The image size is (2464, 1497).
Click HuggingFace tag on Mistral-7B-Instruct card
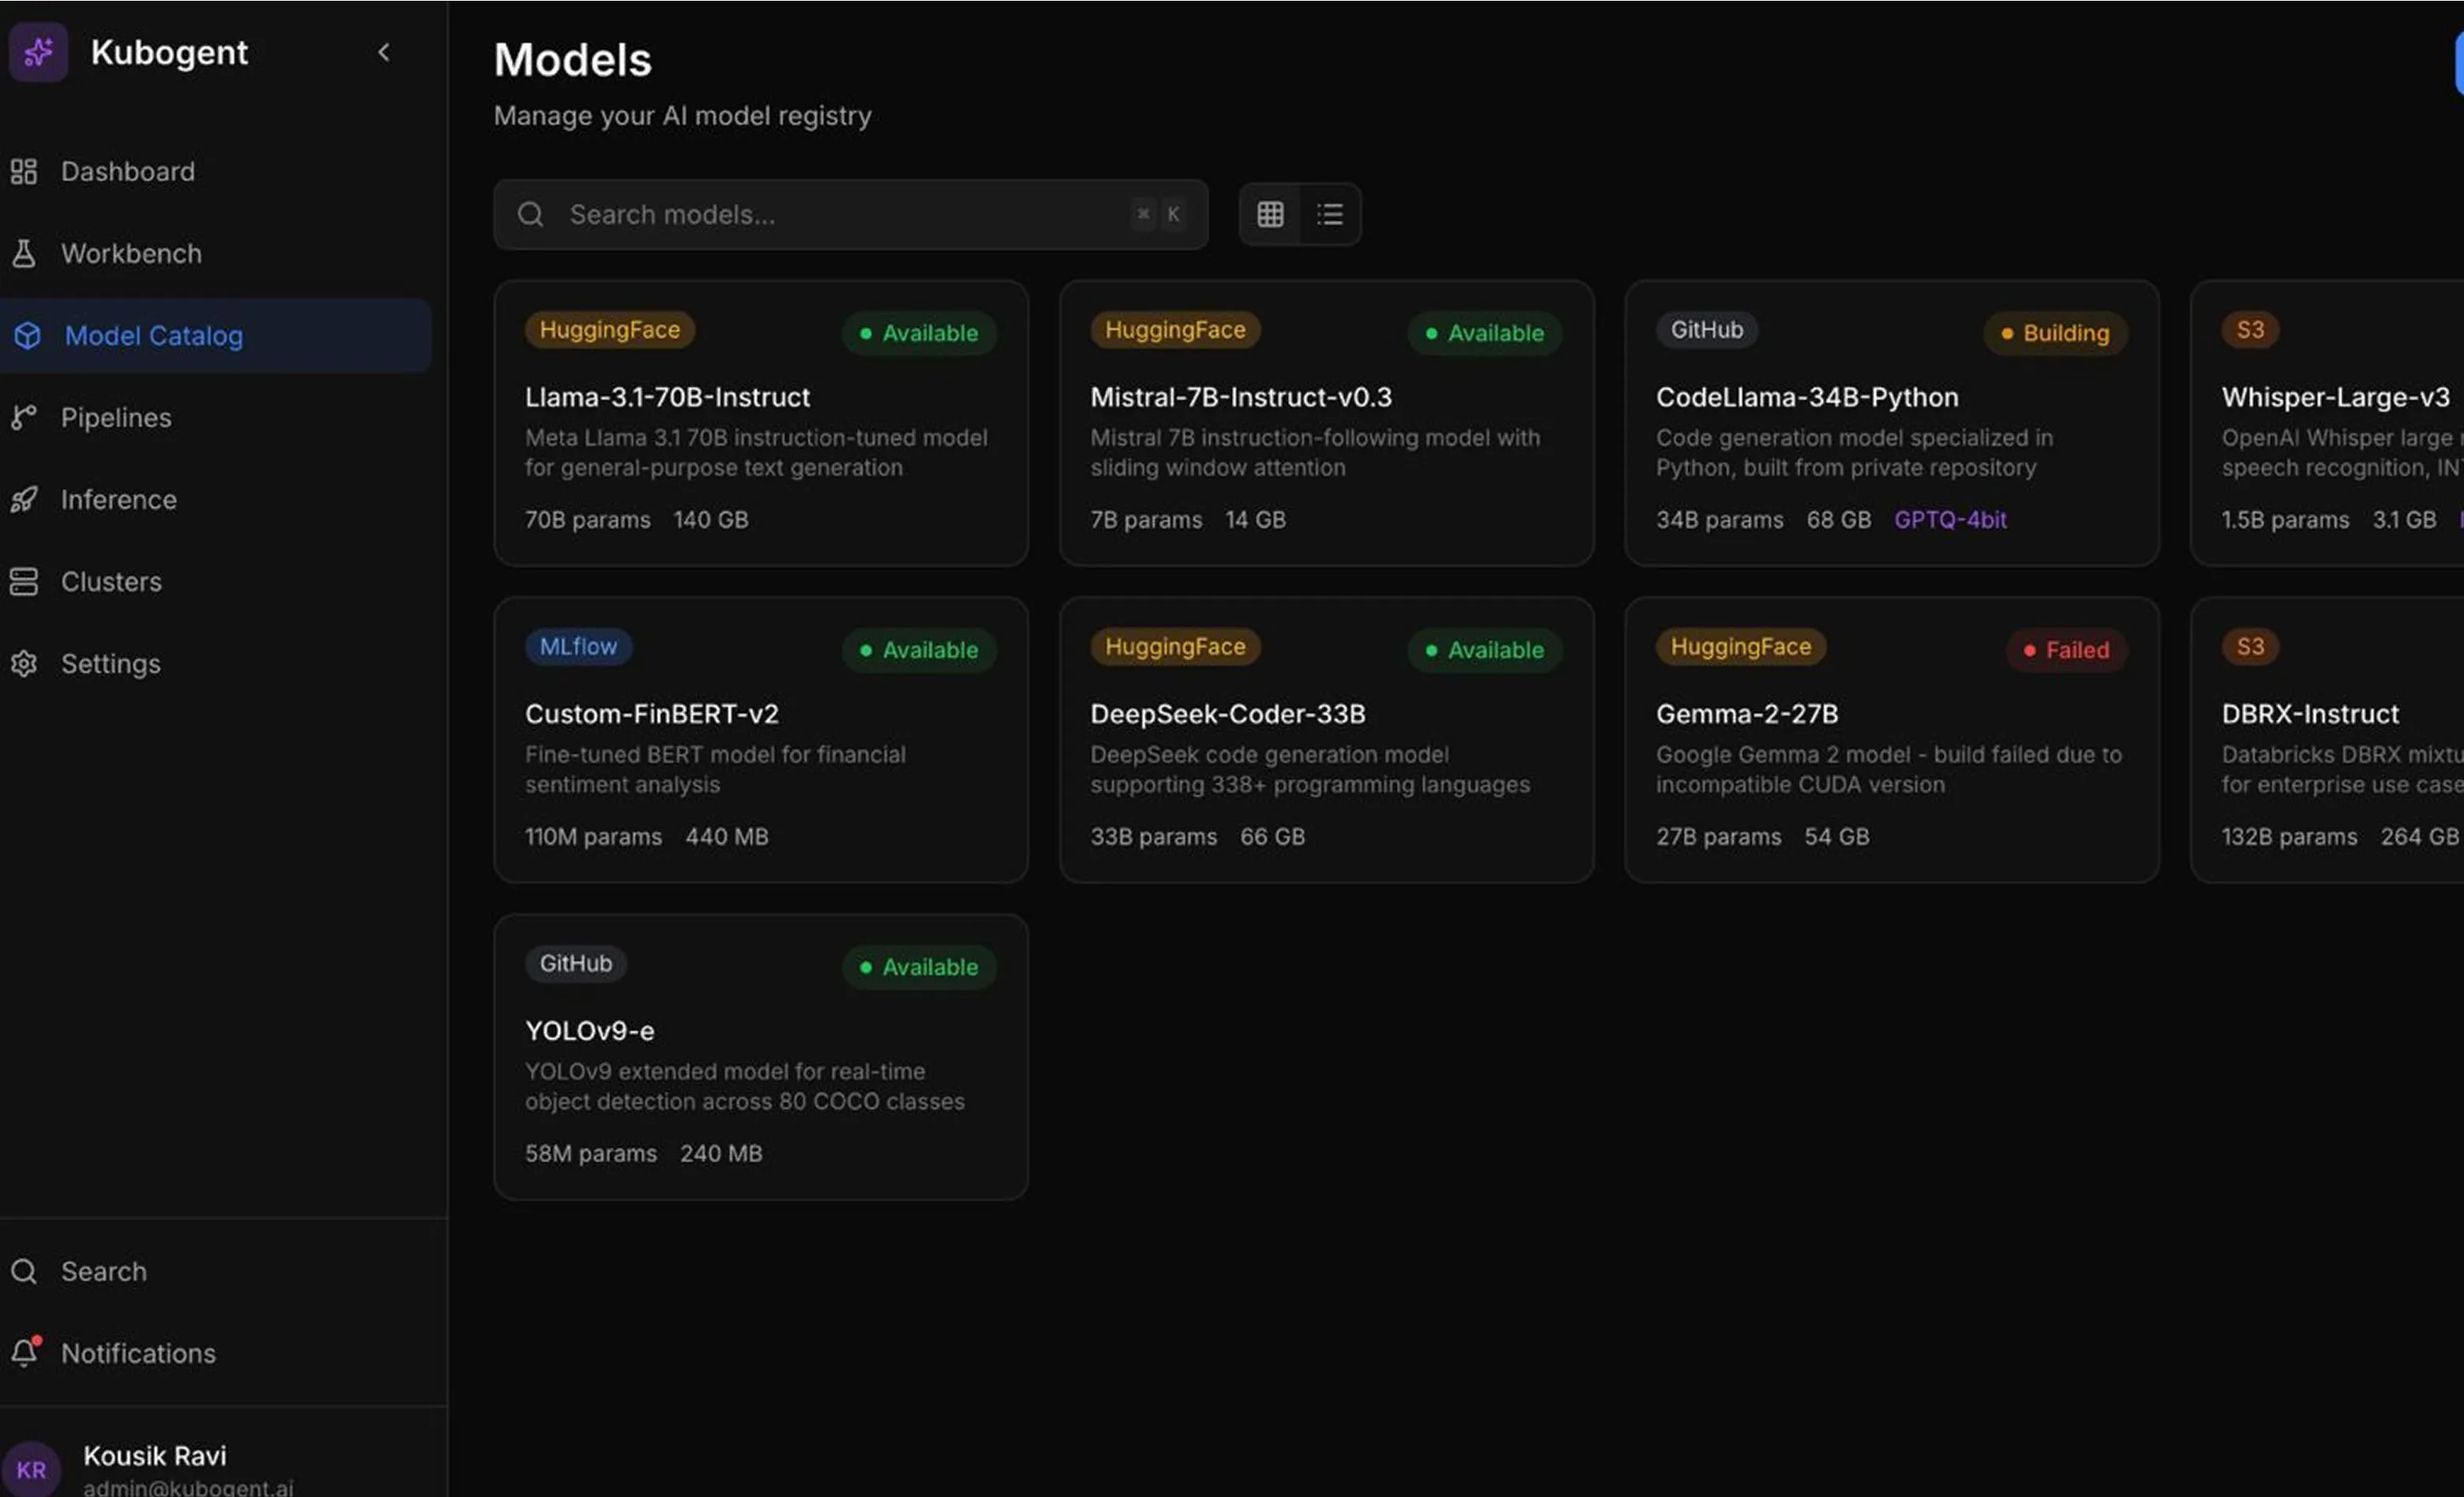pos(1175,330)
